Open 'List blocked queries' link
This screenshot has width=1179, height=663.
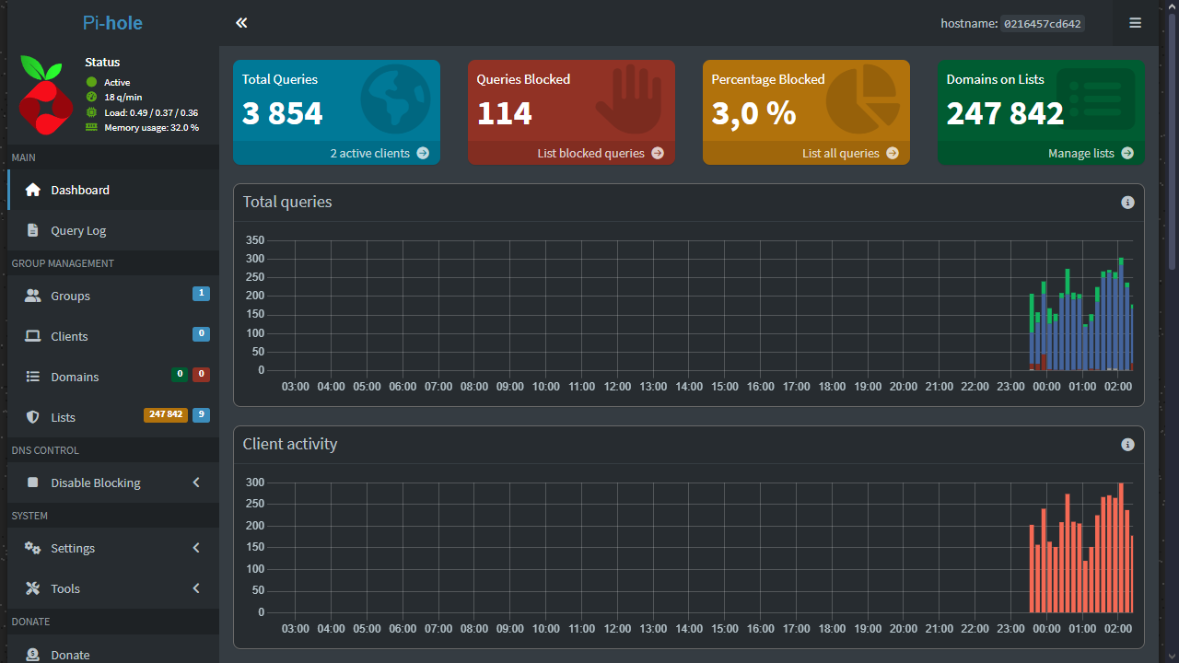[600, 153]
